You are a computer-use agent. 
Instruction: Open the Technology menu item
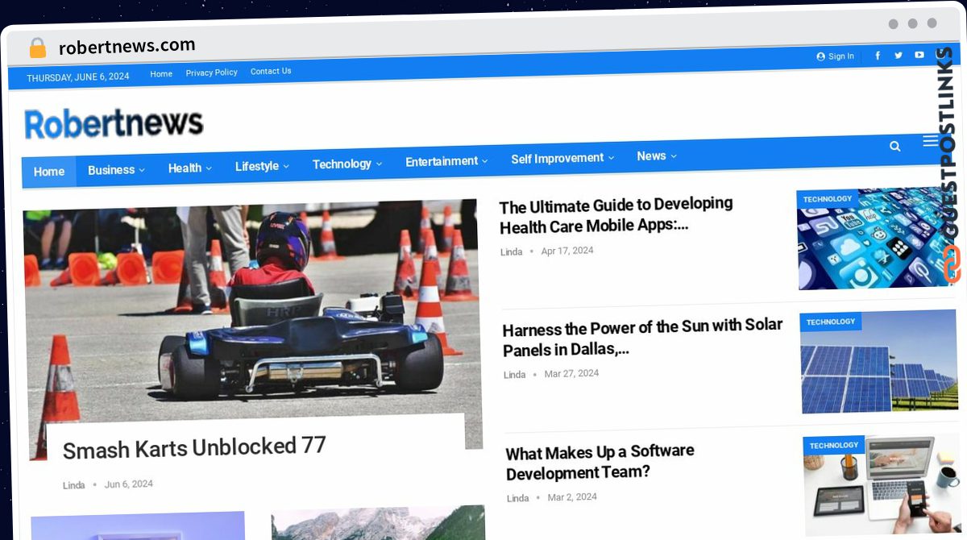click(342, 164)
